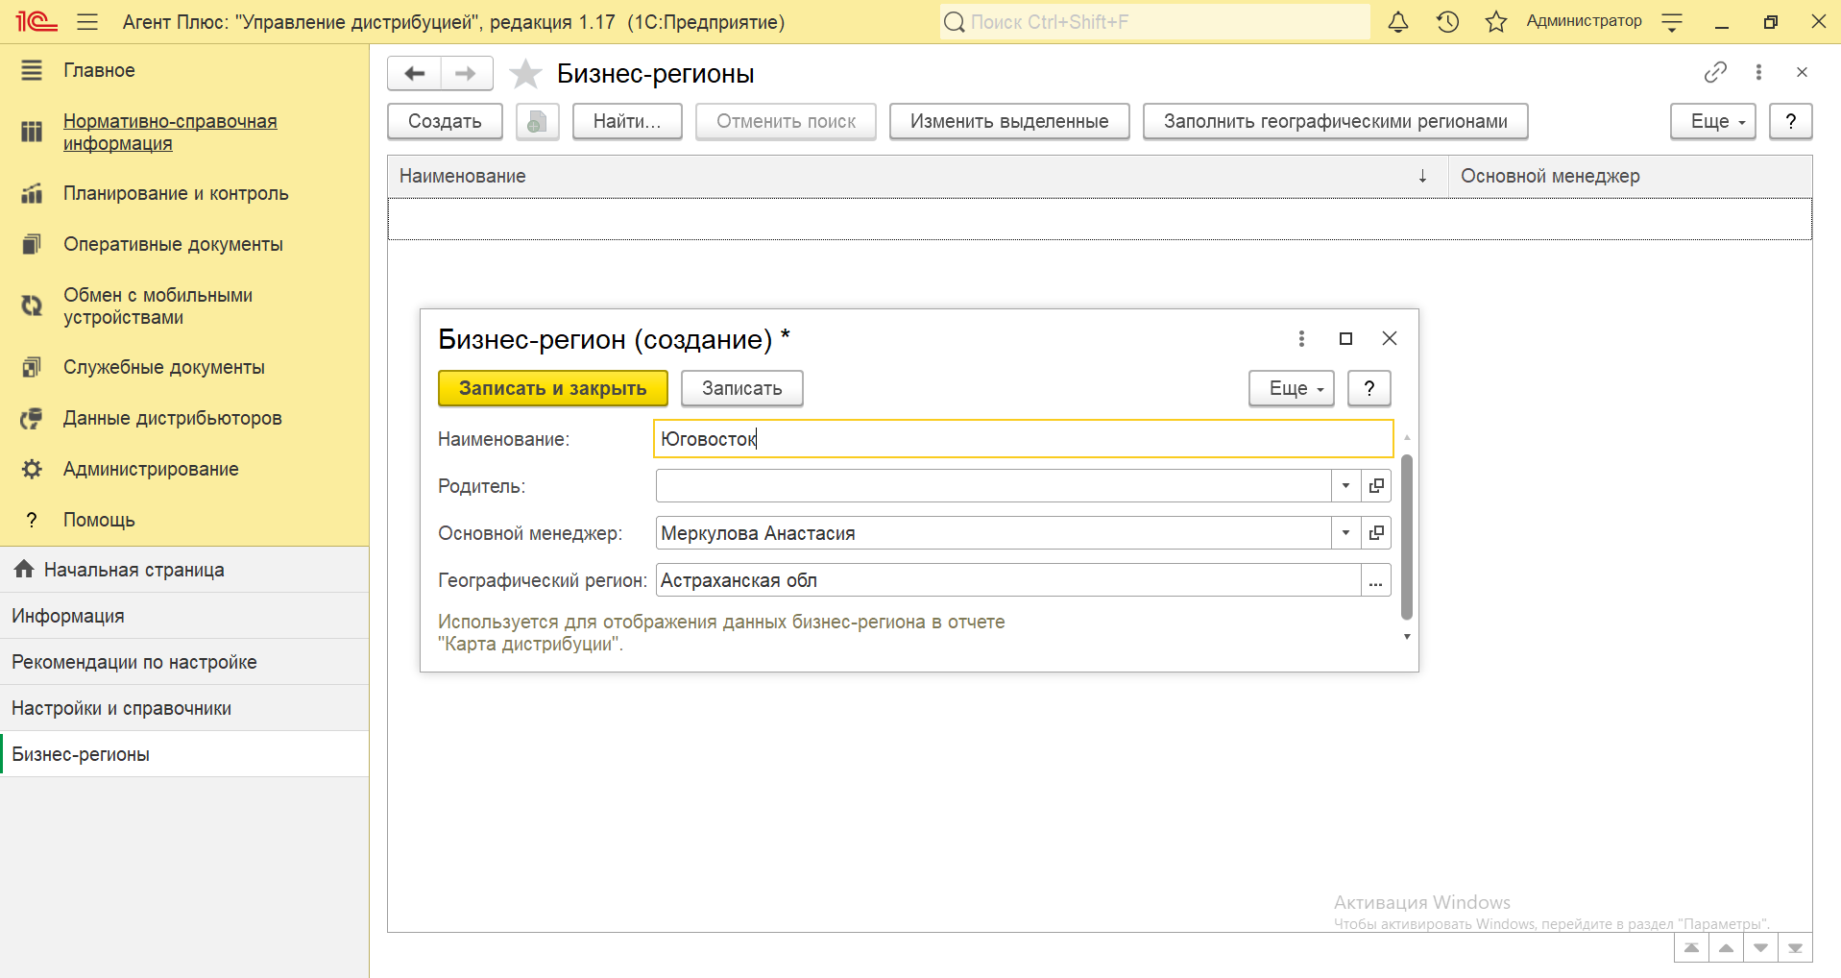Expand the Основной менеджер dropdown list
Viewport: 1841px width, 978px height.
click(1345, 533)
